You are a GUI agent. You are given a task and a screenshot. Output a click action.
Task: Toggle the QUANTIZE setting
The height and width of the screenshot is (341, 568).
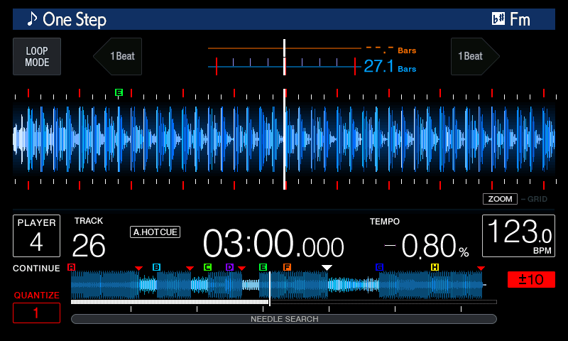[x=36, y=313]
